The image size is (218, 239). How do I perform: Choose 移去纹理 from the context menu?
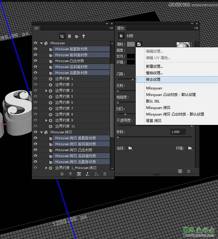click(153, 80)
